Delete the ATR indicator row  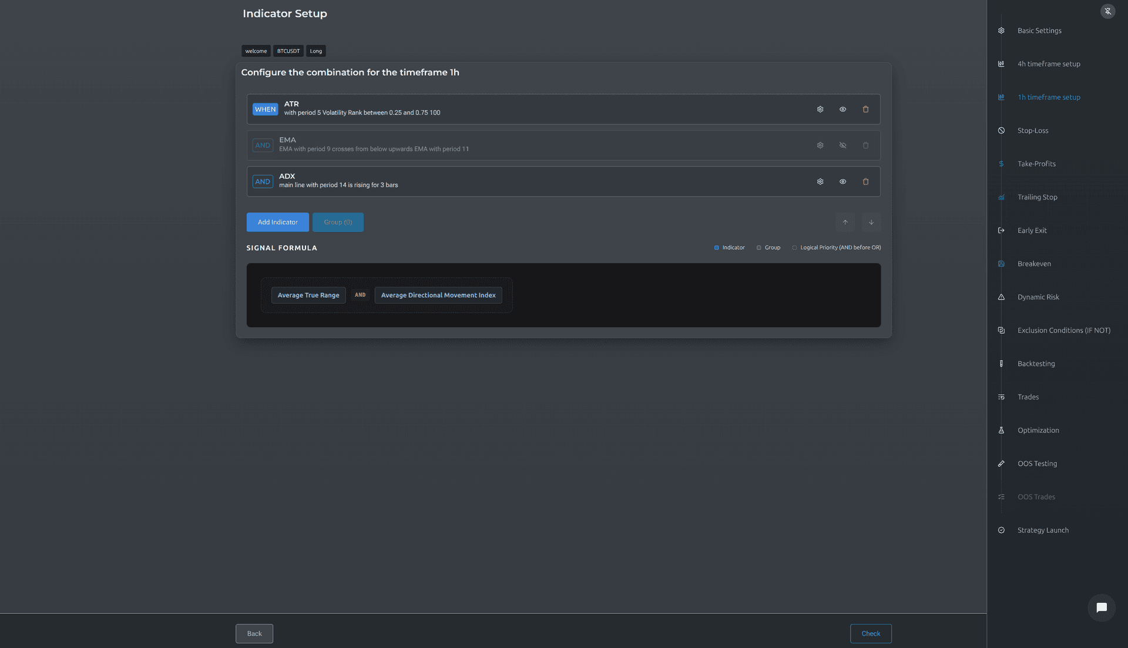[x=865, y=109]
